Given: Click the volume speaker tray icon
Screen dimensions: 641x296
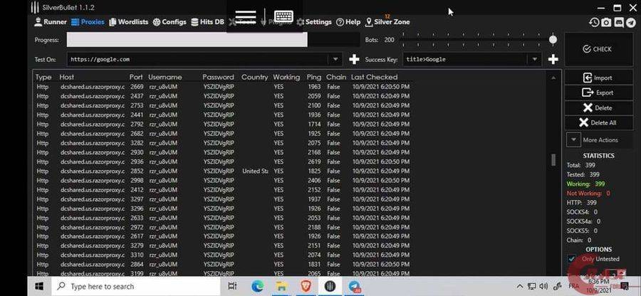Looking at the screenshot, I should pos(543,286).
